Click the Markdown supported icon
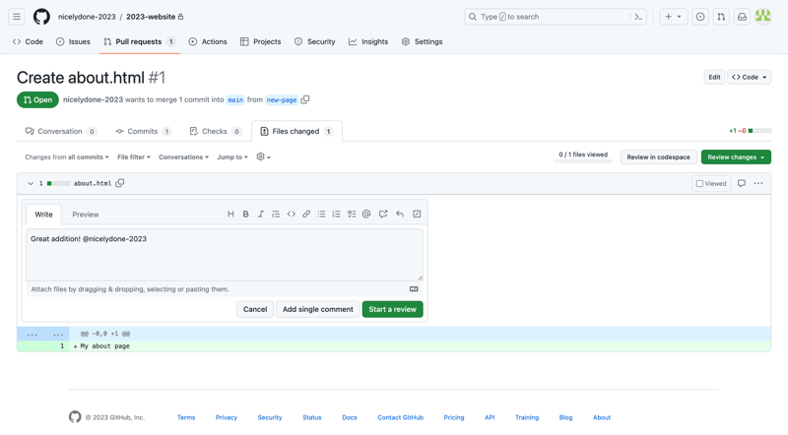This screenshot has height=435, width=788. point(414,288)
